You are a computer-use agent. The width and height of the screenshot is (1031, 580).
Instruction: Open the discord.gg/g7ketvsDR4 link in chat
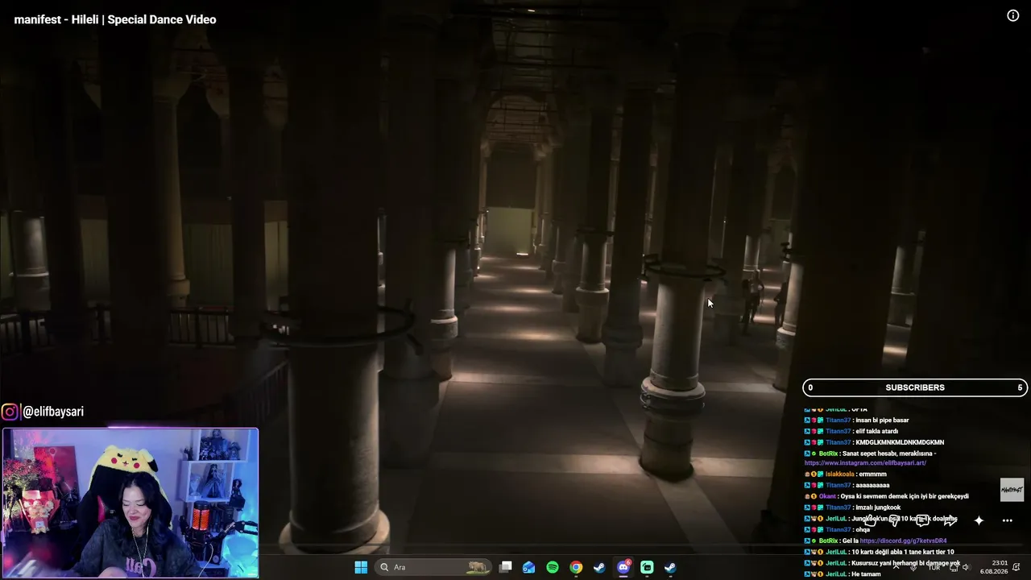(x=903, y=541)
